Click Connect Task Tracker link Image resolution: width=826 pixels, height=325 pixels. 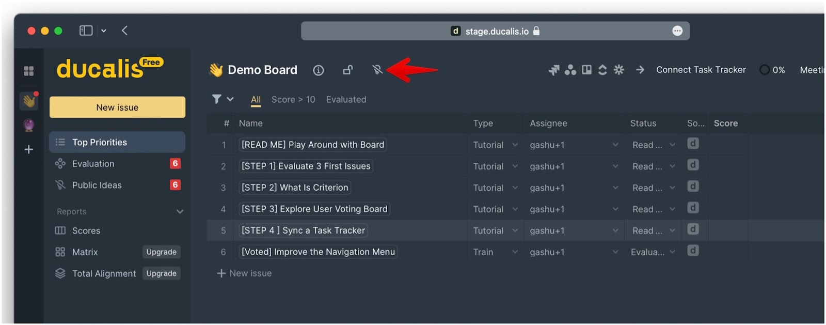pos(701,70)
